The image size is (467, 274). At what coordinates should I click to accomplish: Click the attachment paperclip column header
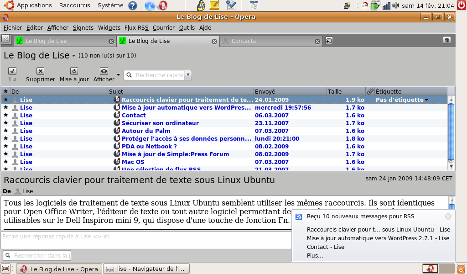pyautogui.click(x=370, y=91)
